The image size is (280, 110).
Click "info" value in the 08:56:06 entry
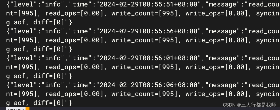[x=53, y=85]
